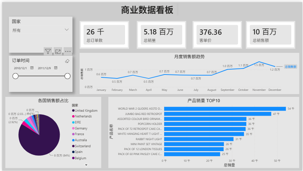Click the 月度销售额趋势 chart title
The width and height of the screenshot is (303, 171).
(x=189, y=57)
